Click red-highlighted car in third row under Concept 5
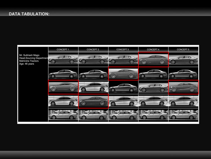The image size is (211, 159). [183, 87]
